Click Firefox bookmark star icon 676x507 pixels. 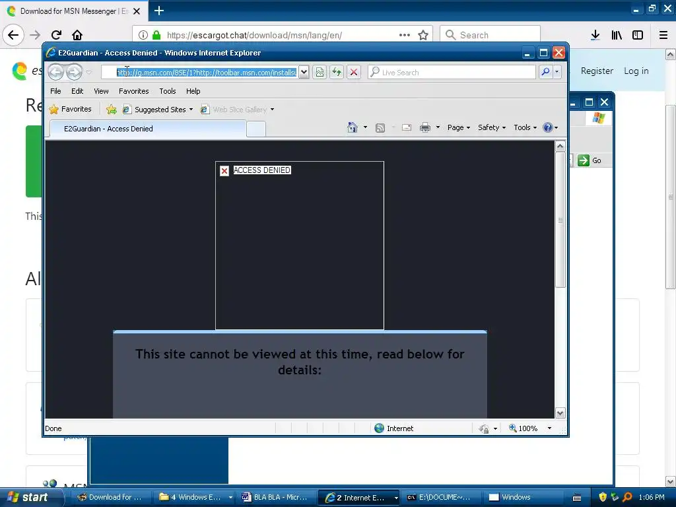point(423,36)
